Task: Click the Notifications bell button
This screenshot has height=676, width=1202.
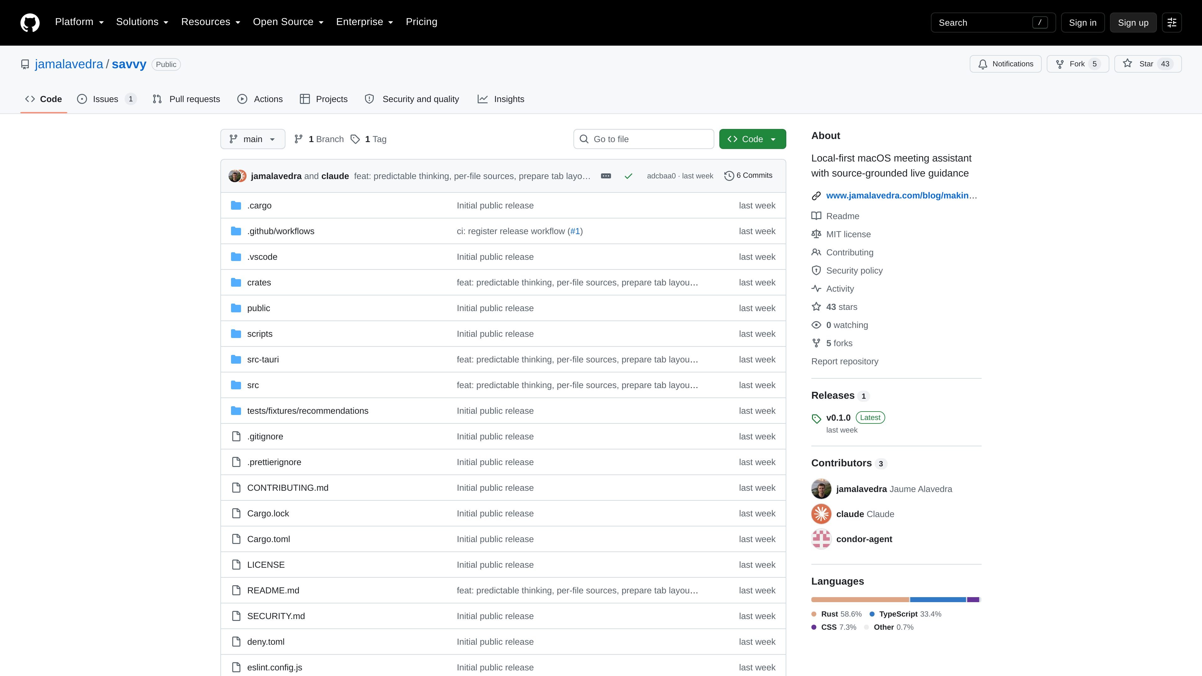Action: pyautogui.click(x=1005, y=64)
